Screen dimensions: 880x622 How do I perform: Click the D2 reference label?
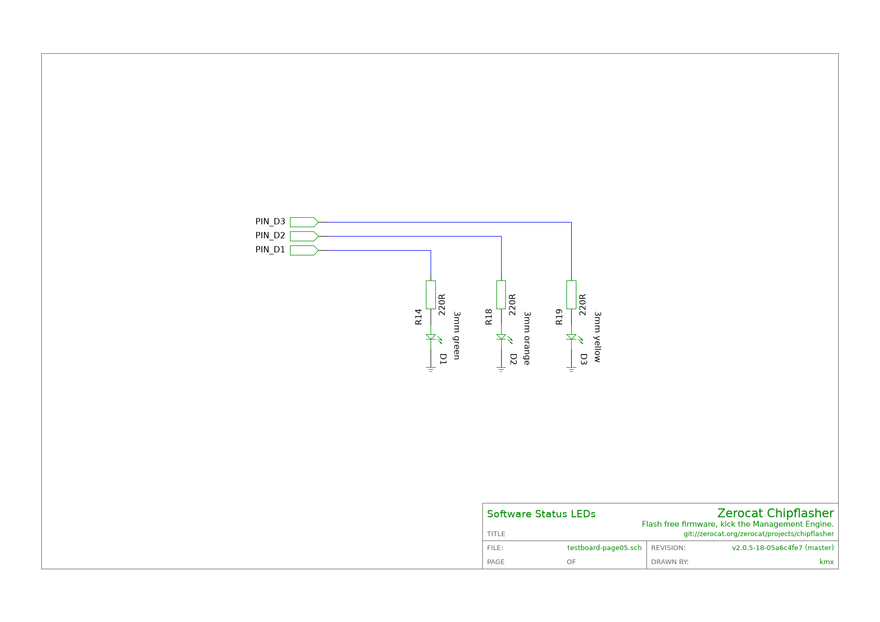coord(514,359)
